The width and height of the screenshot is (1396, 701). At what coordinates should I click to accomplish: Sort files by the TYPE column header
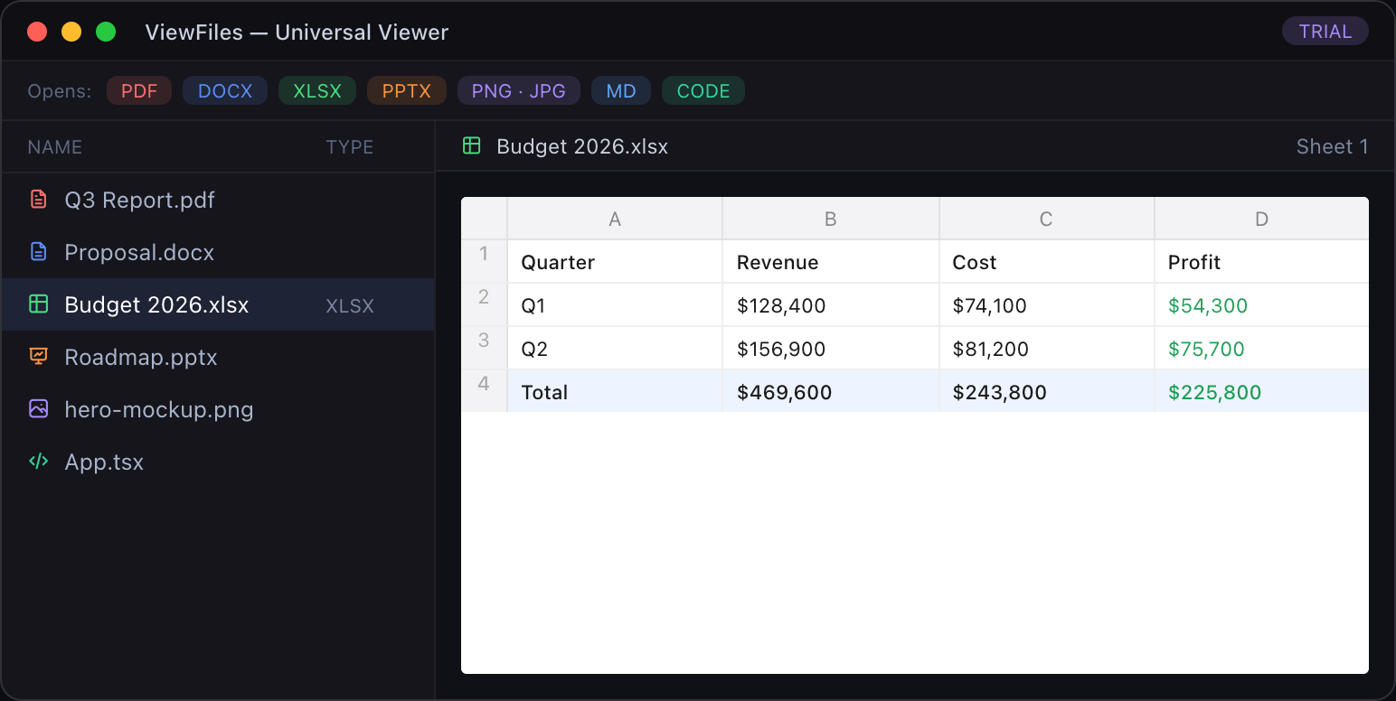[x=350, y=146]
